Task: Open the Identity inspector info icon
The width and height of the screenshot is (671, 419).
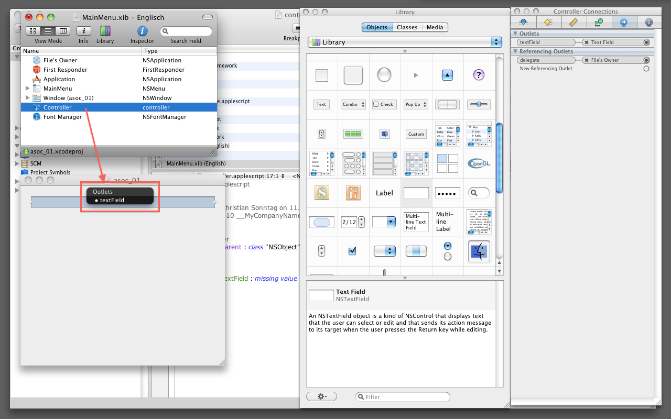Action: [x=648, y=22]
